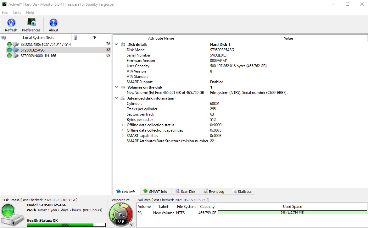This screenshot has height=228, width=368.
Task: Click the thermometer icon in the disk list header
Action: tap(75, 38)
